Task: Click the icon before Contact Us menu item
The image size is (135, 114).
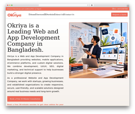Action: click(64, 15)
